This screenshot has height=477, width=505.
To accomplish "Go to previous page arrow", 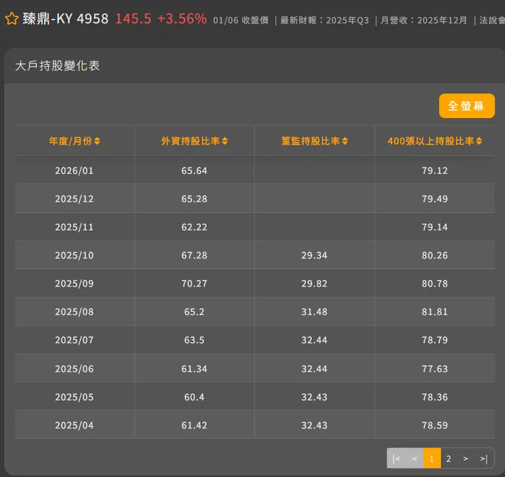I will [414, 459].
